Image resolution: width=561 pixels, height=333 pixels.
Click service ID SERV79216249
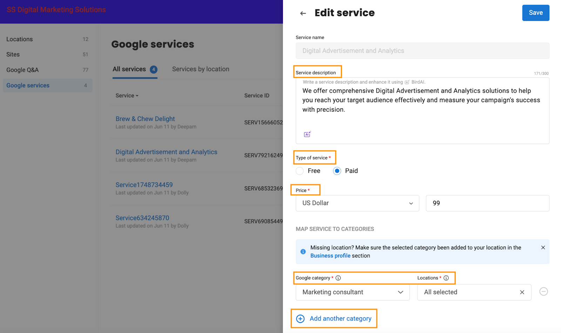point(263,156)
